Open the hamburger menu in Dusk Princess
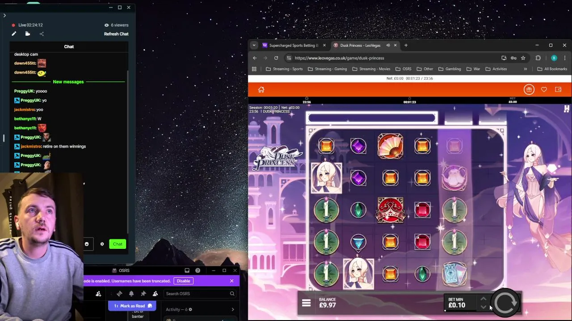 pyautogui.click(x=306, y=303)
